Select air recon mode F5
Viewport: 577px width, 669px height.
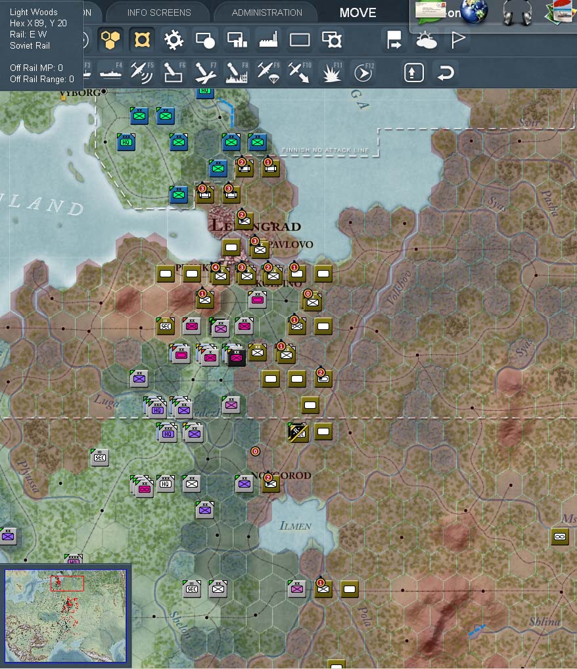point(142,72)
